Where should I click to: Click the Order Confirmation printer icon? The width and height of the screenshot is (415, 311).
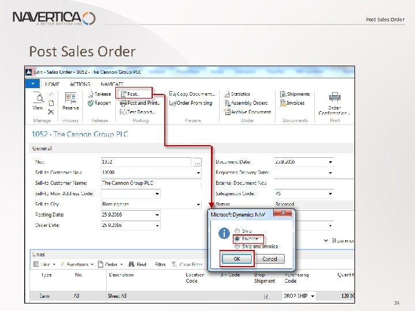pyautogui.click(x=334, y=97)
